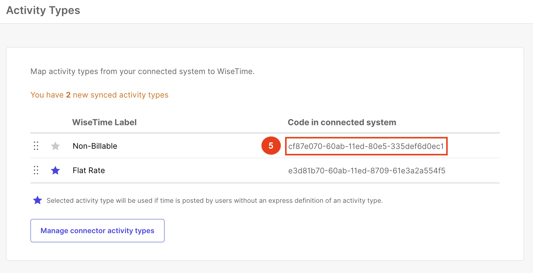
Task: Select the Non-Billable row
Action: (x=95, y=146)
